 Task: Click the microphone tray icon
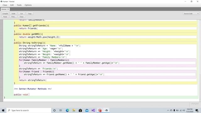point(174,110)
